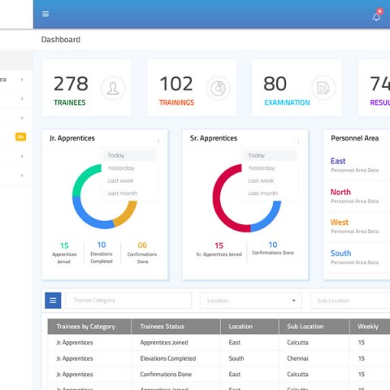The height and width of the screenshot is (390, 390).
Task: Open the West personnel area
Action: click(x=340, y=223)
